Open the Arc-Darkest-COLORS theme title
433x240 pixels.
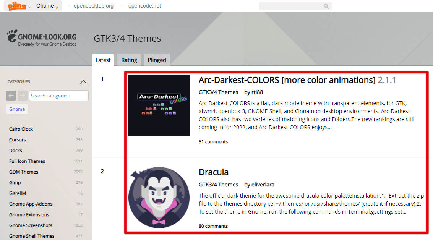point(287,80)
